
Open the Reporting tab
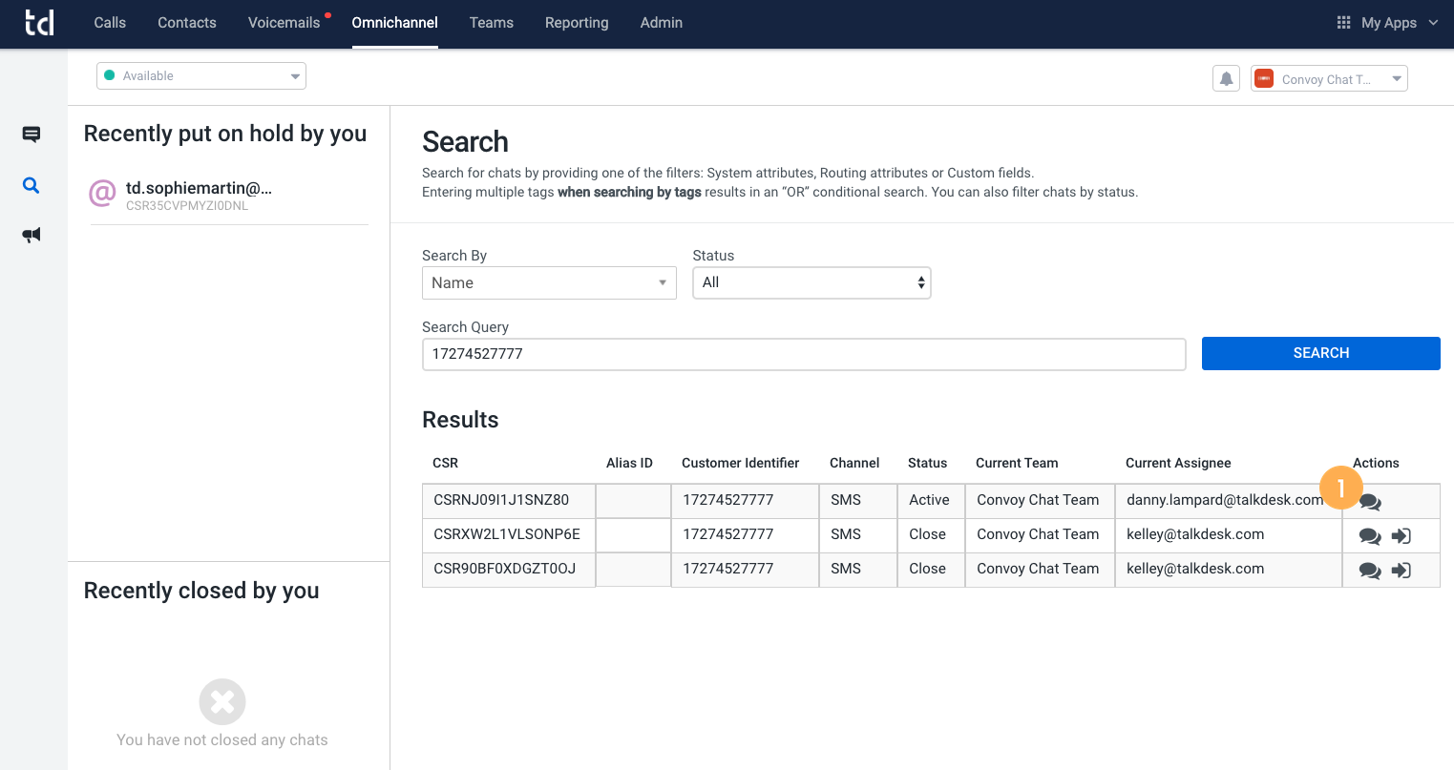point(577,22)
